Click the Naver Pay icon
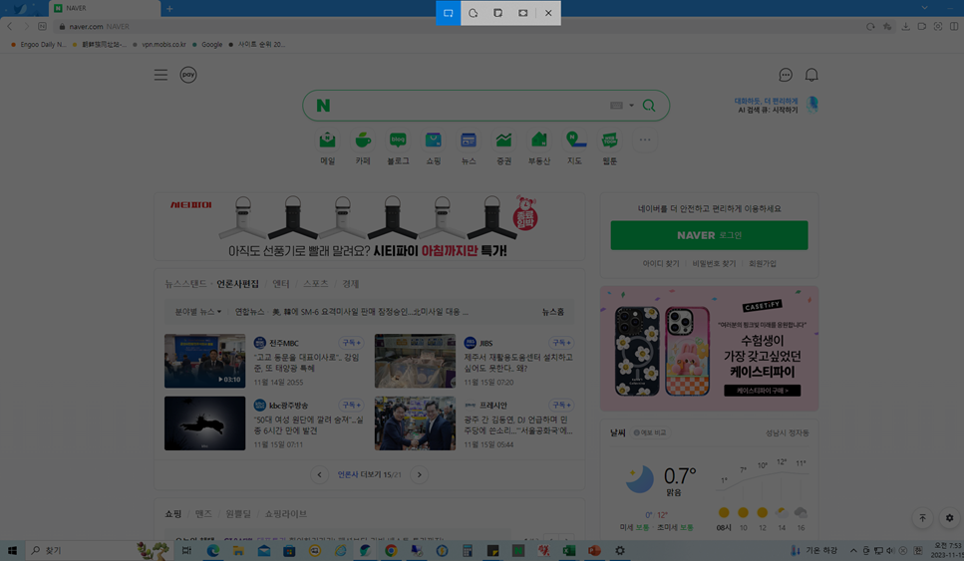The height and width of the screenshot is (561, 964). [188, 75]
